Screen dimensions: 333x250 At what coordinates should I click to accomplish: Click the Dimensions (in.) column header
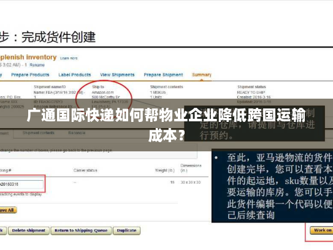click(x=191, y=168)
